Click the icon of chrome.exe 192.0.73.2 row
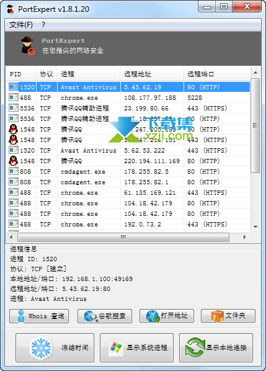Screen dimensions: 266x371 14,224
